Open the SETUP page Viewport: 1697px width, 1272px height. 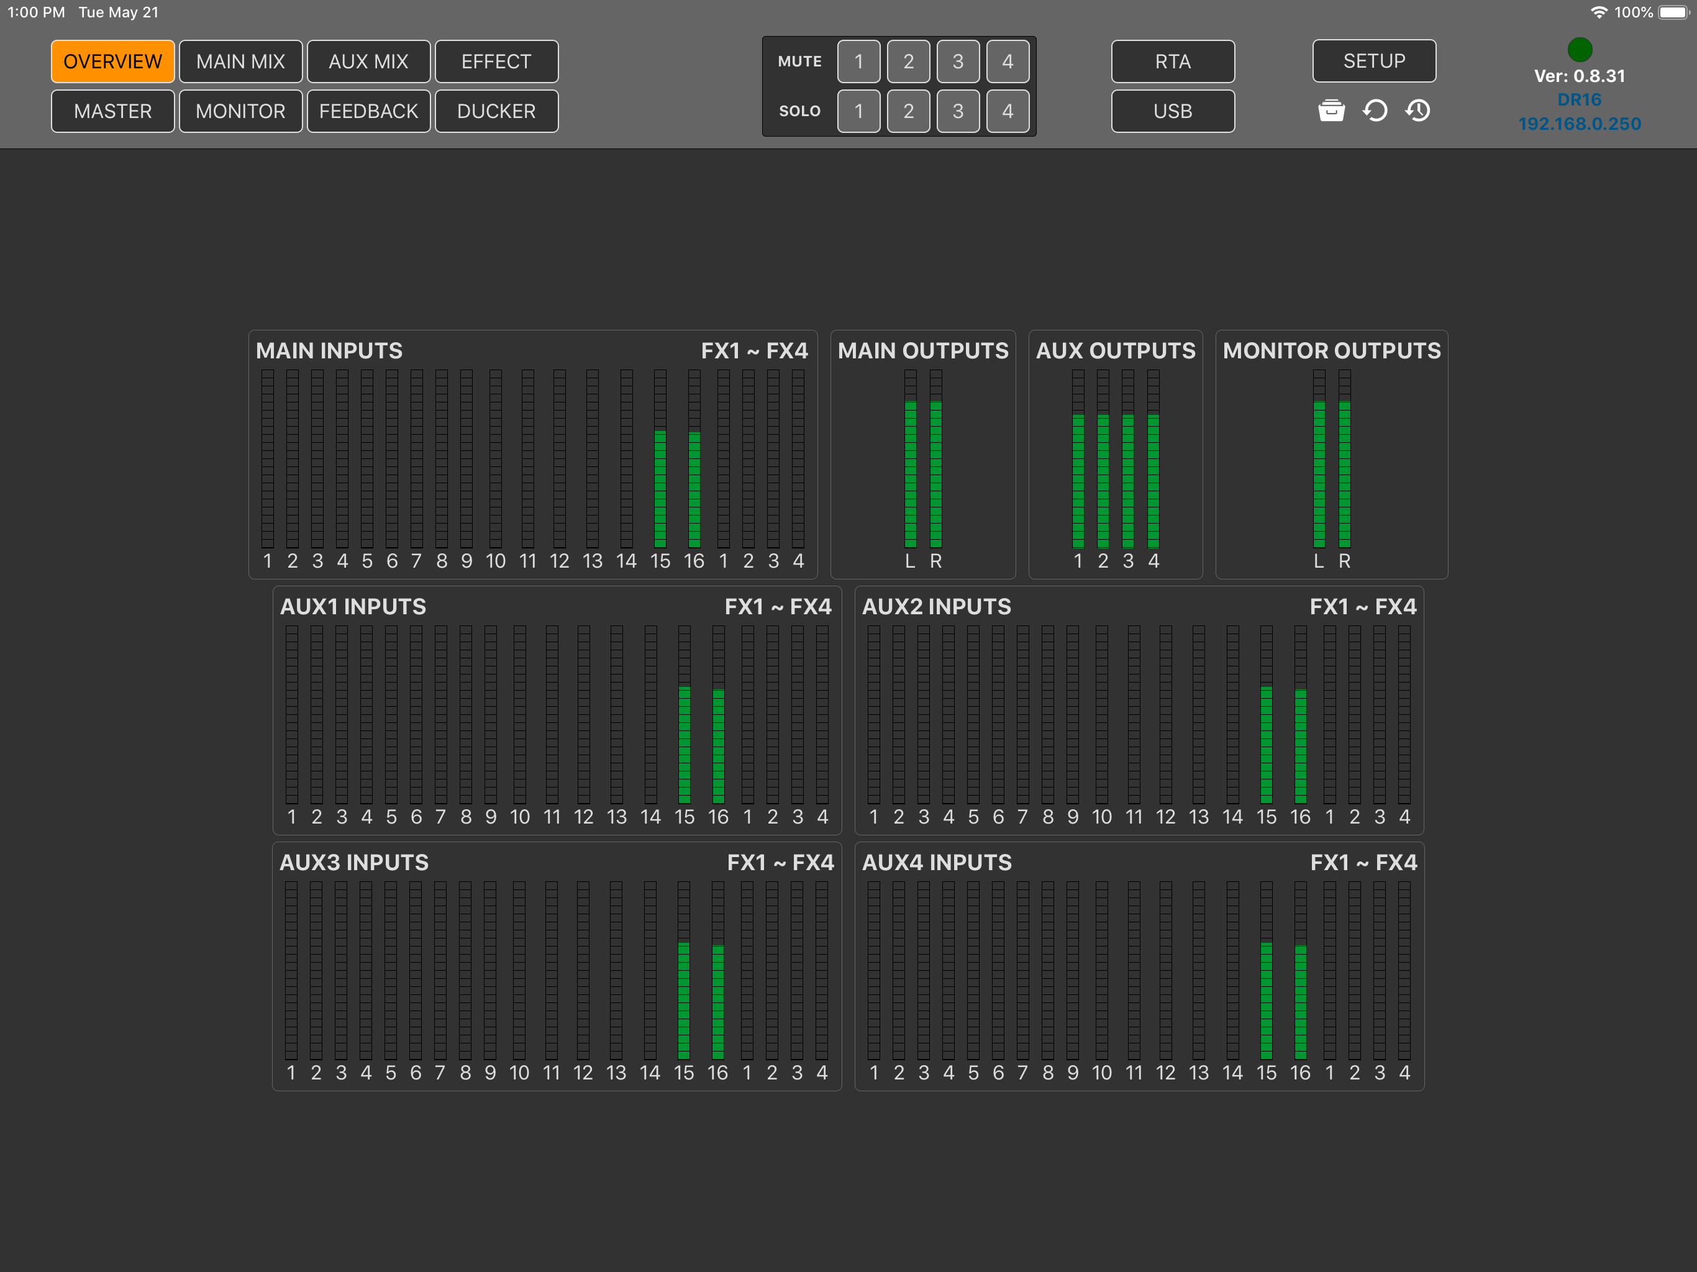point(1374,61)
